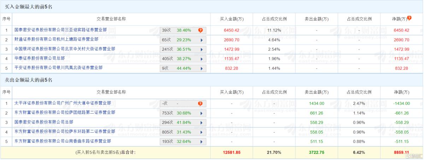Click total proportion 21.70%
Image resolution: width=424 pixels, height=160 pixels.
(x=274, y=153)
